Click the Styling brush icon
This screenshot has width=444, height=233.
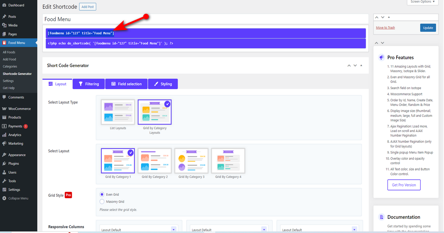156,84
